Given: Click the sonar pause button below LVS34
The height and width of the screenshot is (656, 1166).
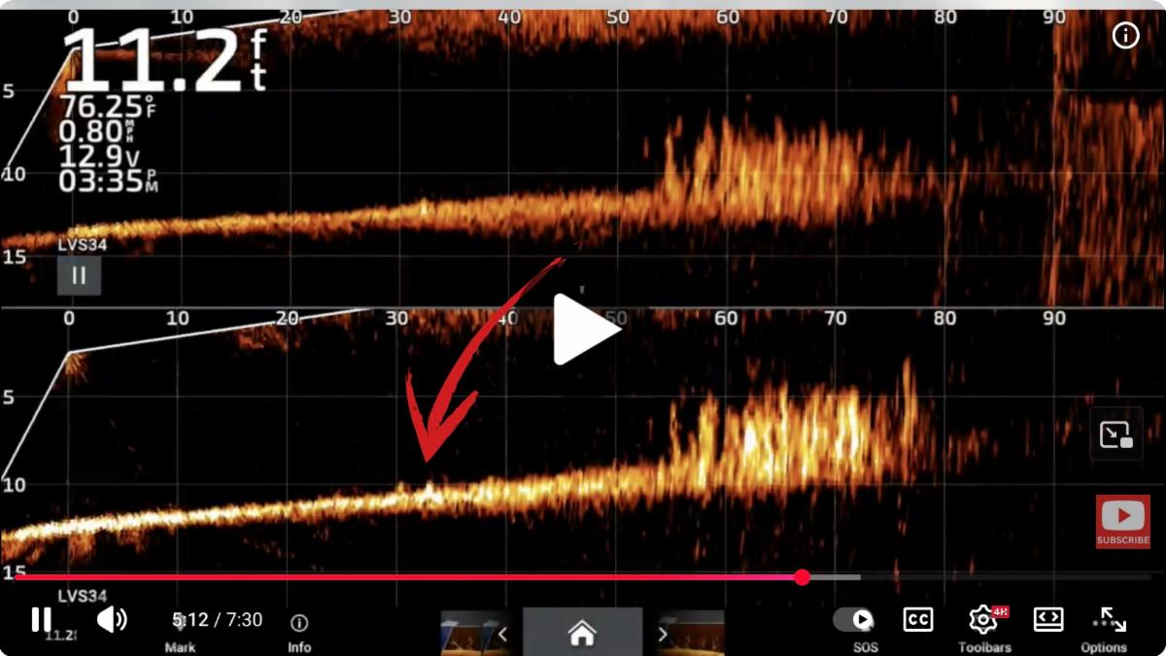Looking at the screenshot, I should tap(79, 275).
